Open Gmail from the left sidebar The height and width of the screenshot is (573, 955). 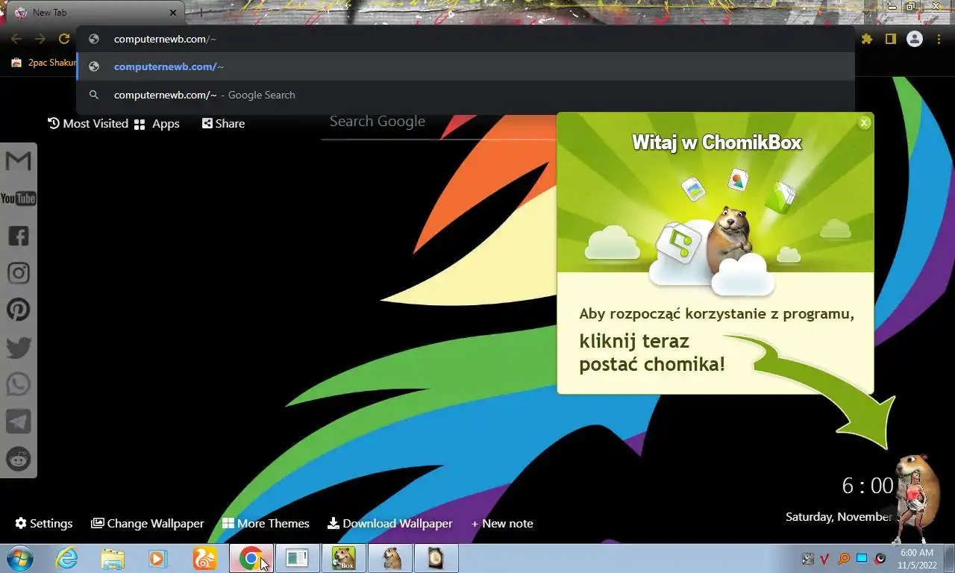tap(18, 161)
